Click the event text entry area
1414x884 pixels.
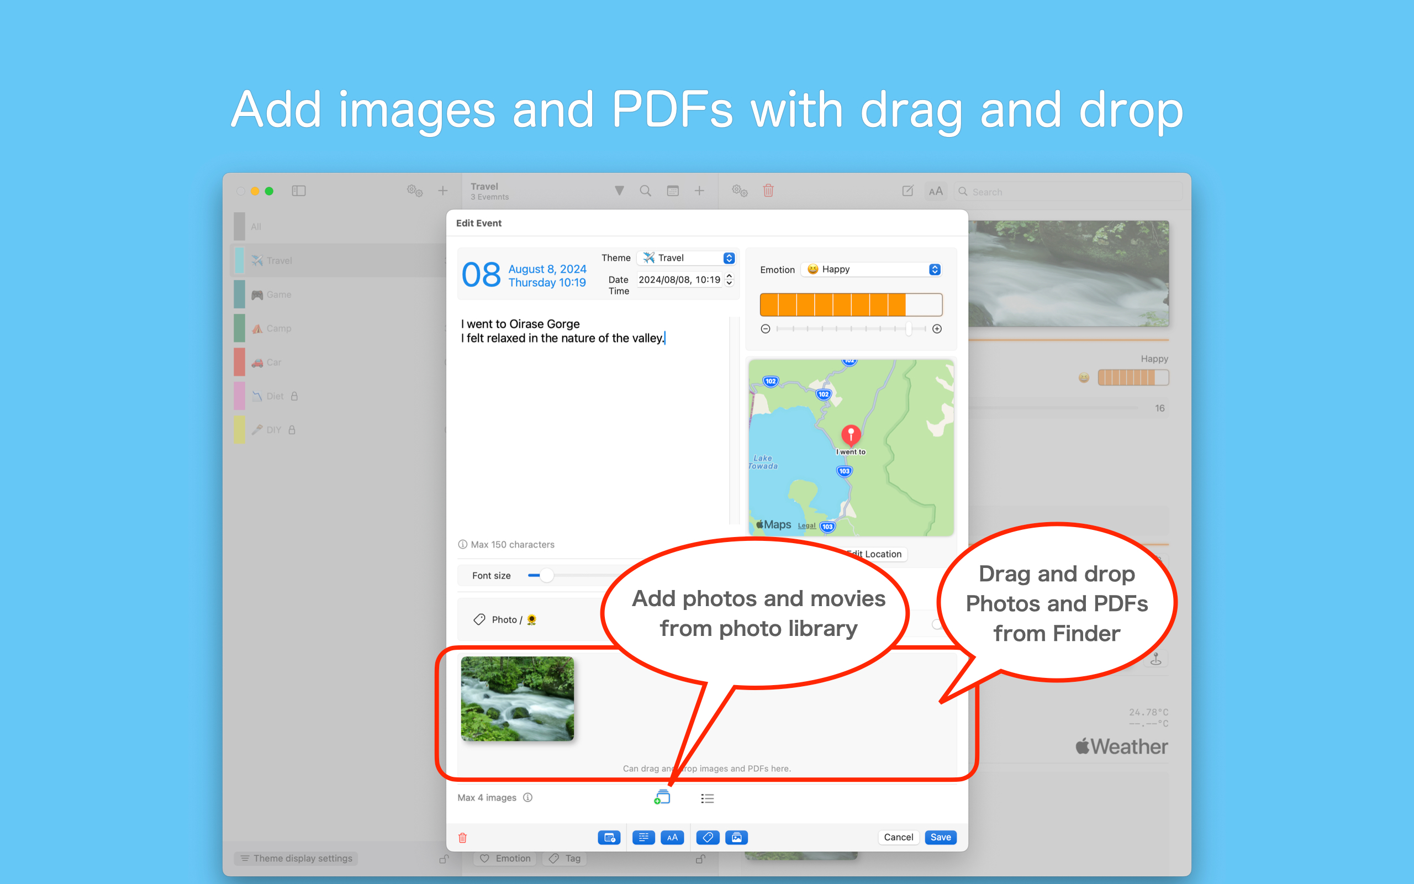tap(593, 421)
